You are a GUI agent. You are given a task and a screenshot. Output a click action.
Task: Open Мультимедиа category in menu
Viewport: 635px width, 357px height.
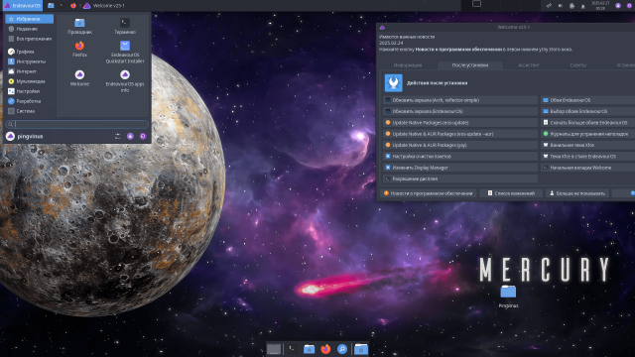29,81
